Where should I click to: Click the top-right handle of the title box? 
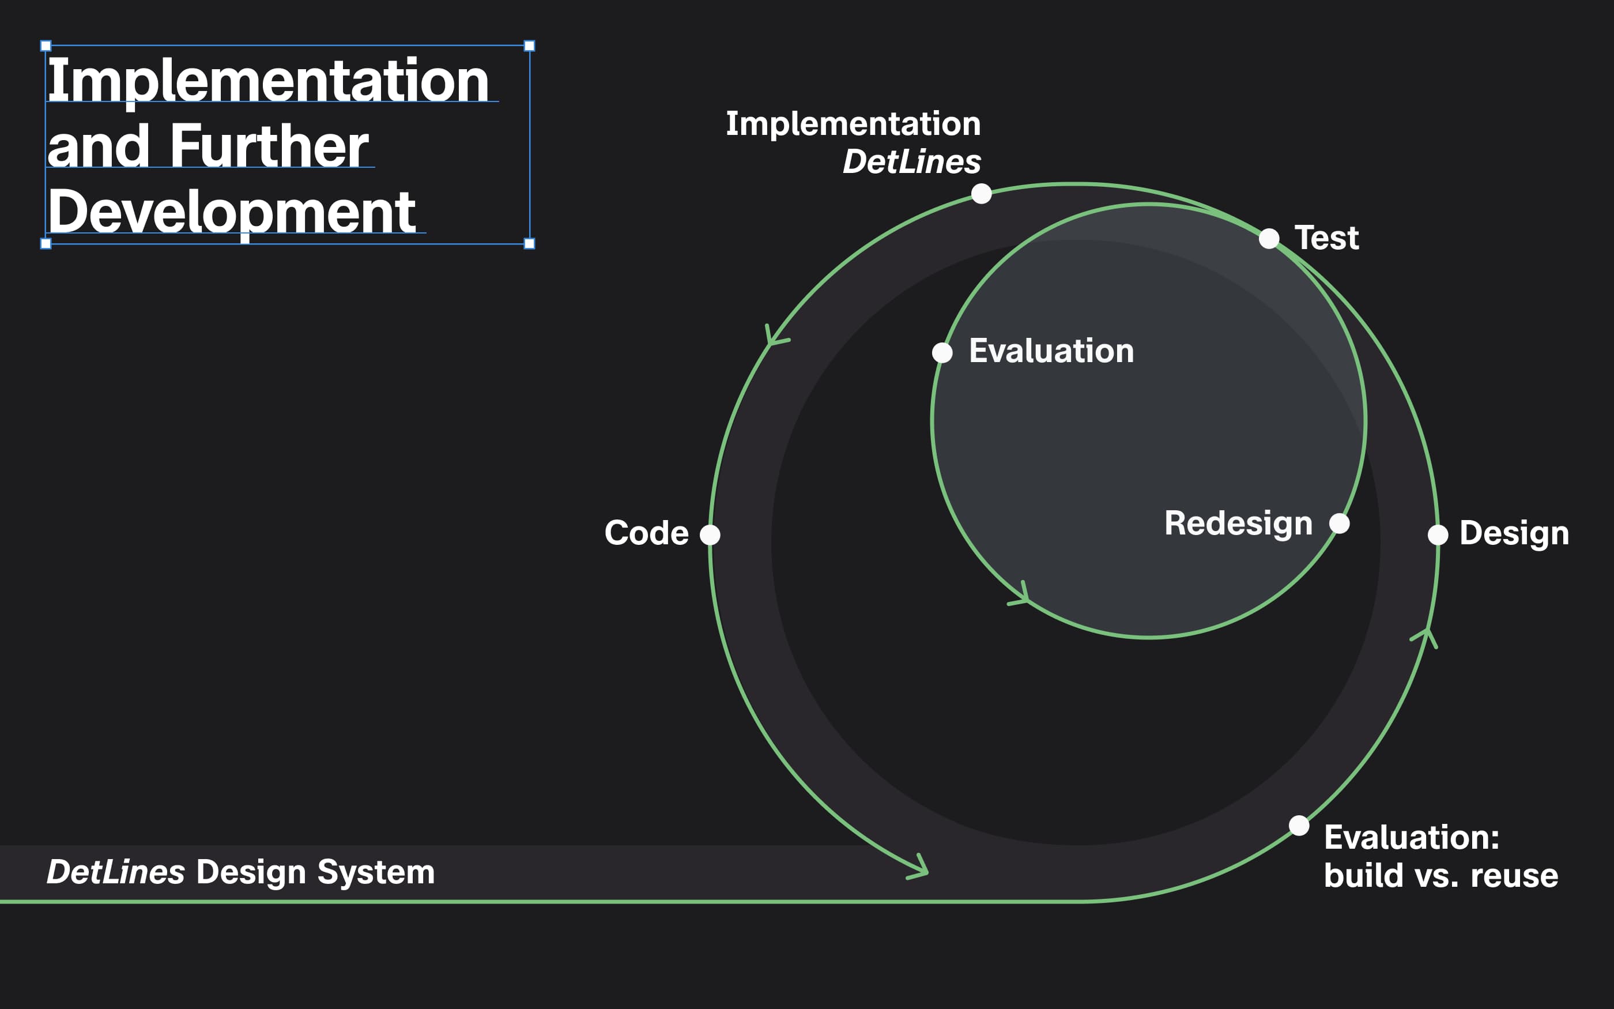(530, 46)
